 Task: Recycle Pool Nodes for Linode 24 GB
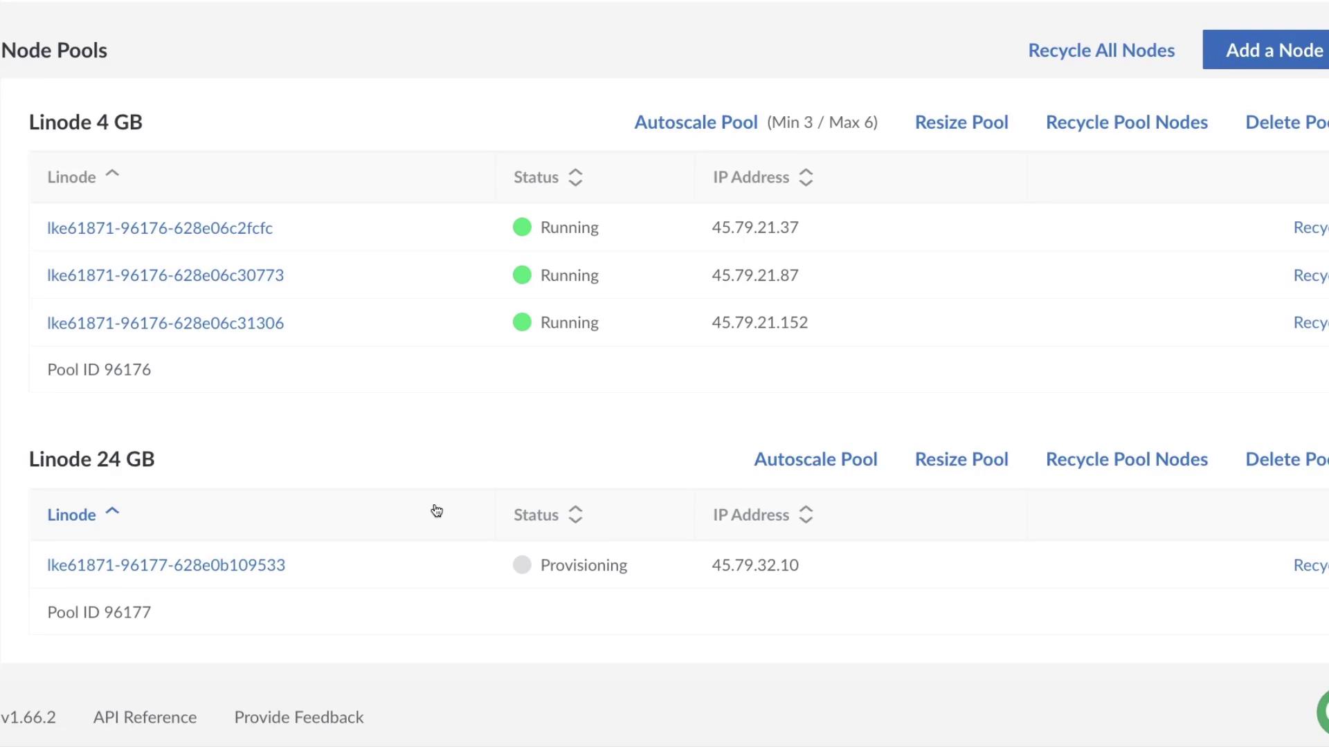(x=1126, y=459)
